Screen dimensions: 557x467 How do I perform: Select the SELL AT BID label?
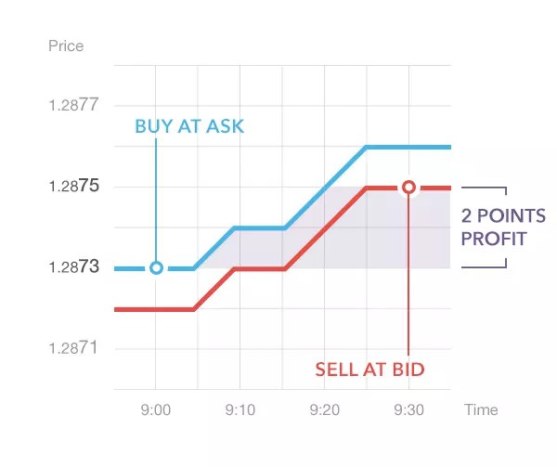click(x=369, y=370)
